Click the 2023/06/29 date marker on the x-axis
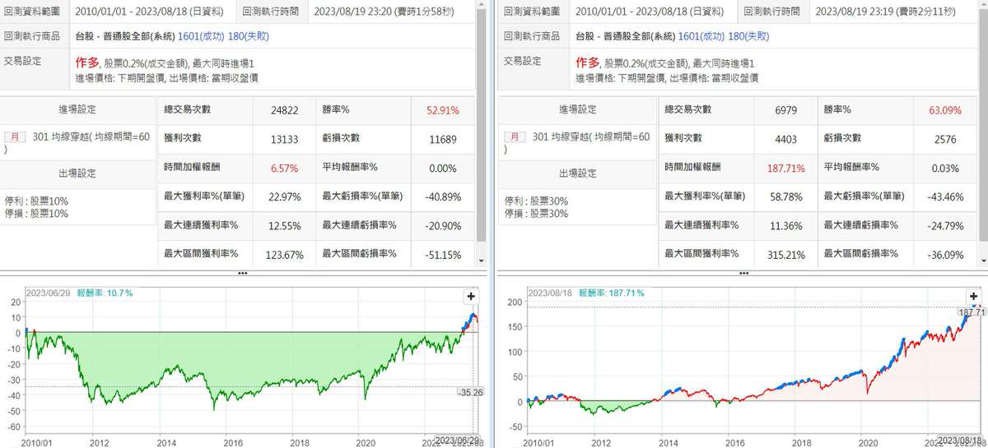Viewport: 988px width, 448px height. tap(456, 441)
